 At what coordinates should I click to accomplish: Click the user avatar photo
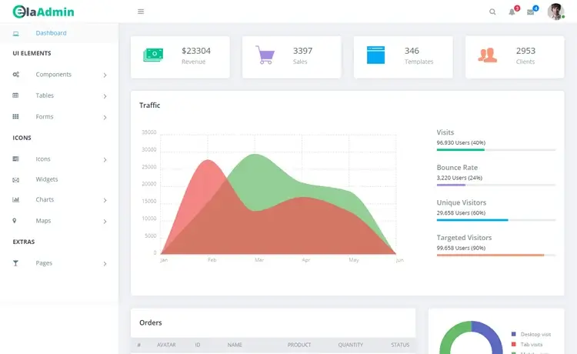555,12
